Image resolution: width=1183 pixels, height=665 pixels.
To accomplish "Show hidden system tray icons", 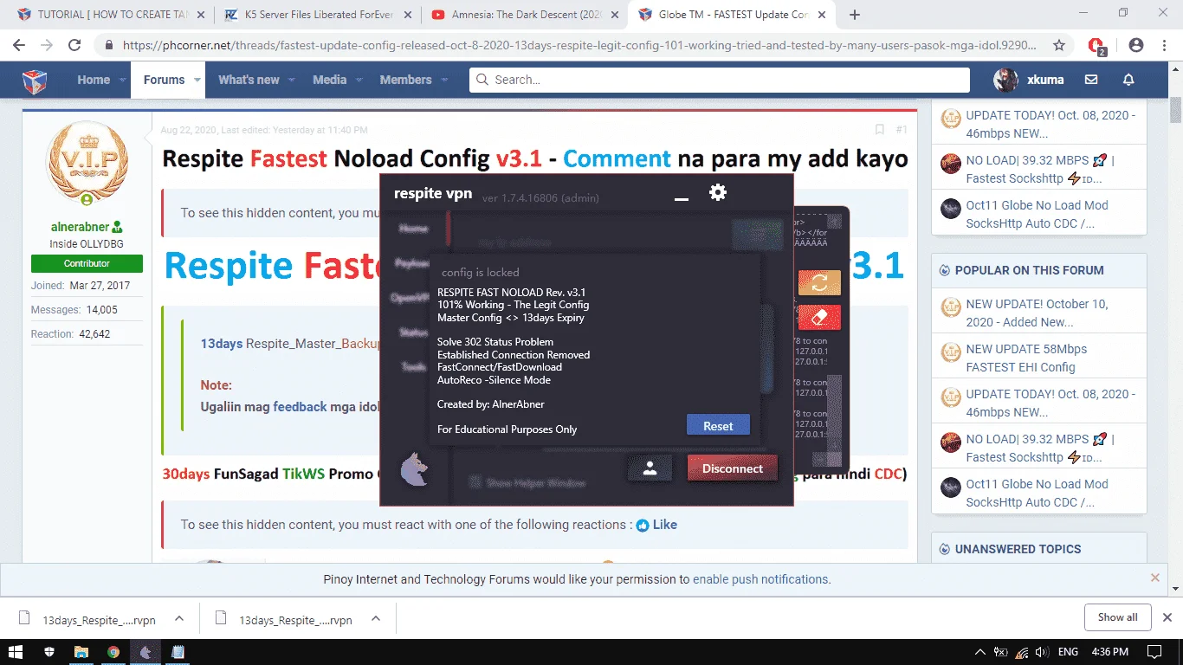I will tap(979, 652).
